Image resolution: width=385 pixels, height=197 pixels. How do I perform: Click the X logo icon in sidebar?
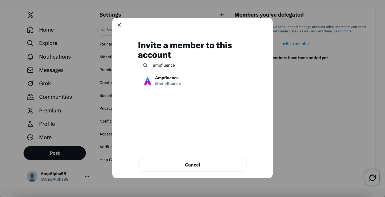(30, 15)
